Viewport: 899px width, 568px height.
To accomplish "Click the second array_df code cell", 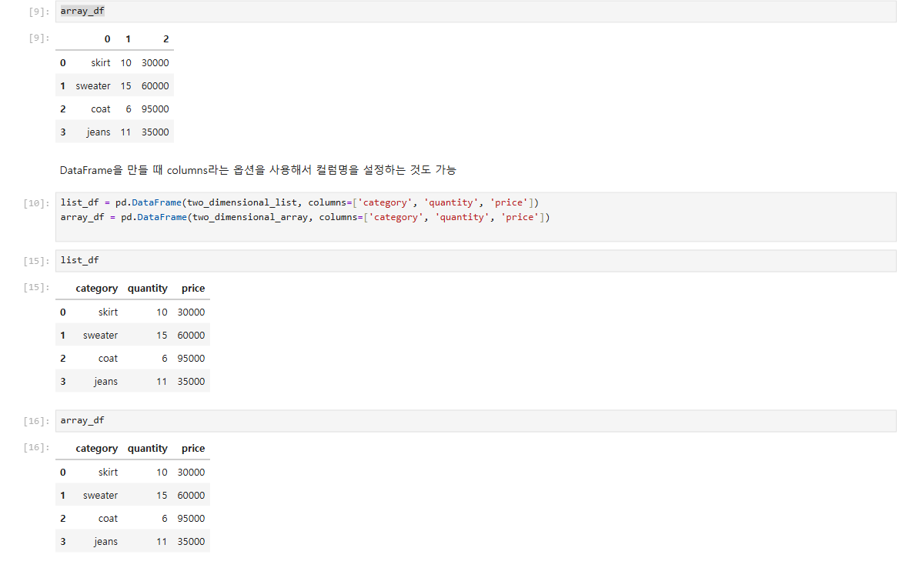I will pos(476,421).
